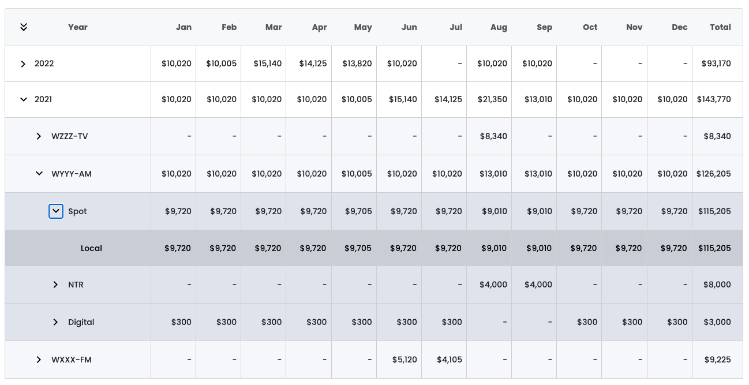Expand the Digital category row

[x=55, y=322]
